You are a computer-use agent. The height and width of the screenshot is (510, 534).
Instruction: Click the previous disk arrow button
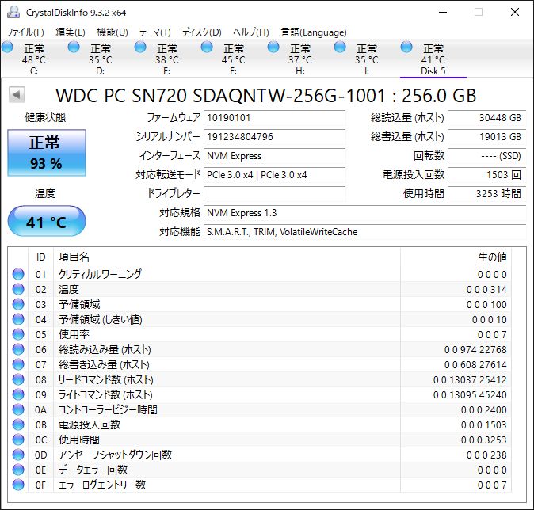coord(17,95)
